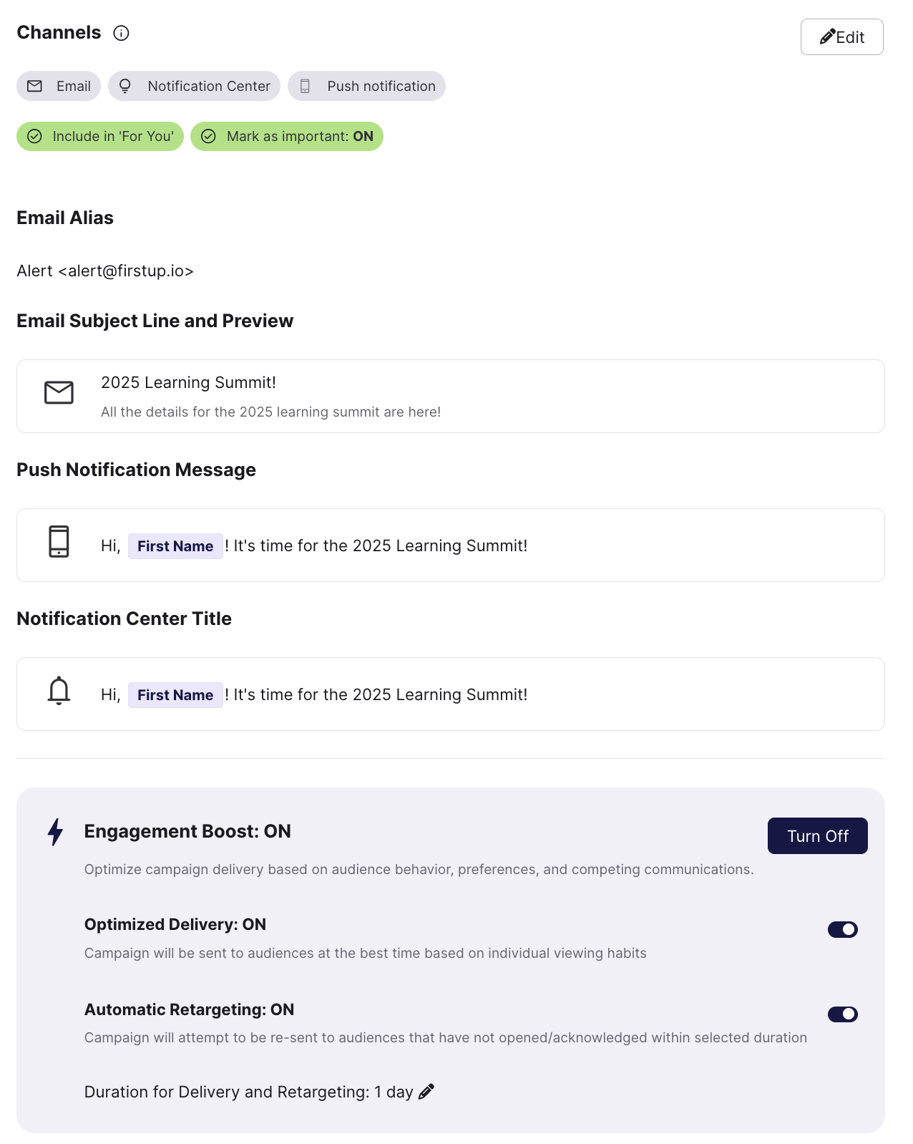Click the phone icon in Push notification chip
This screenshot has height=1144, width=913.
[305, 86]
